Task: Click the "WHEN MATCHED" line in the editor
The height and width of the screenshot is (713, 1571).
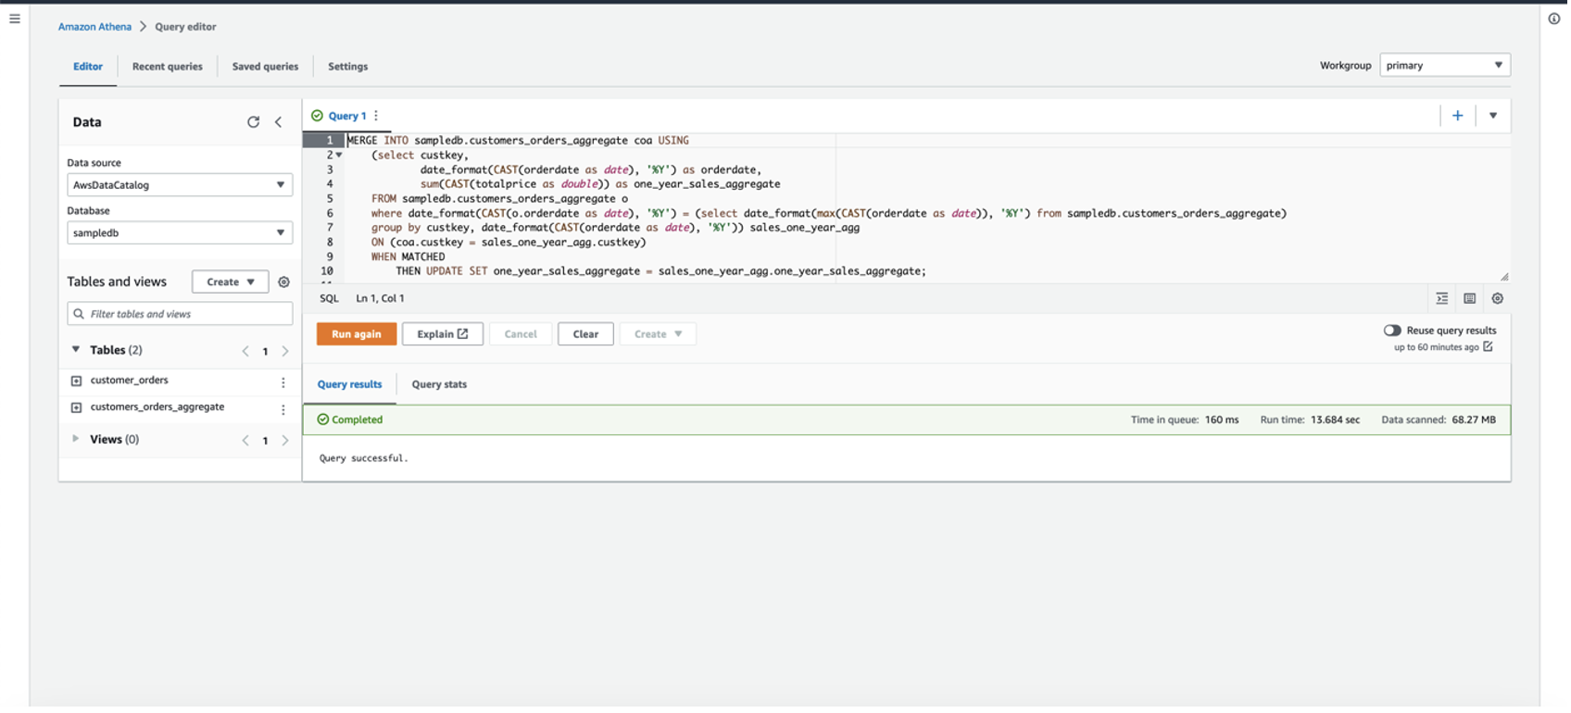Action: 408,257
